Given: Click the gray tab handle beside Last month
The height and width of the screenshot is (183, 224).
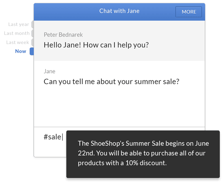Looking at the screenshot, I should pos(33,33).
